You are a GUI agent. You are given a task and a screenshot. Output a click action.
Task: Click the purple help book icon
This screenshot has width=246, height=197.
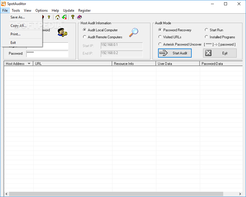tap(79, 17)
